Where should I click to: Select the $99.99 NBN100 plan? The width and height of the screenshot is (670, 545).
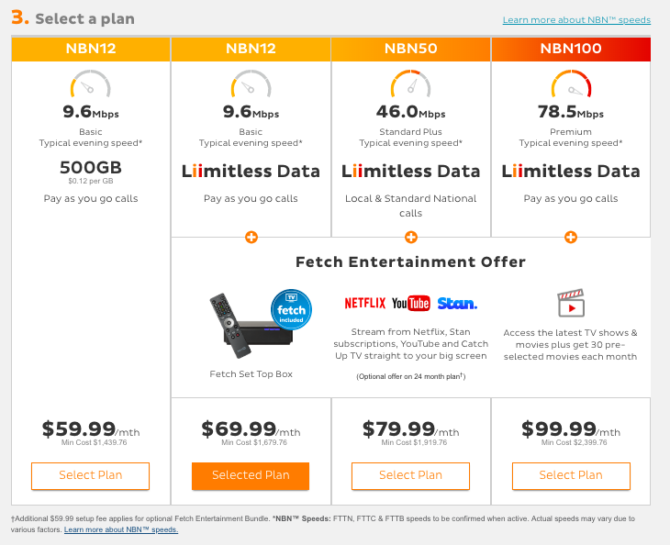tap(571, 476)
